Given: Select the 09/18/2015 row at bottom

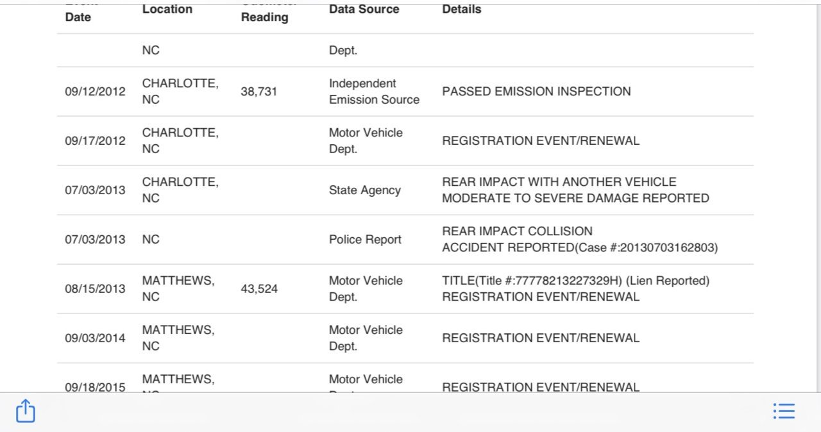Looking at the screenshot, I should (405, 378).
